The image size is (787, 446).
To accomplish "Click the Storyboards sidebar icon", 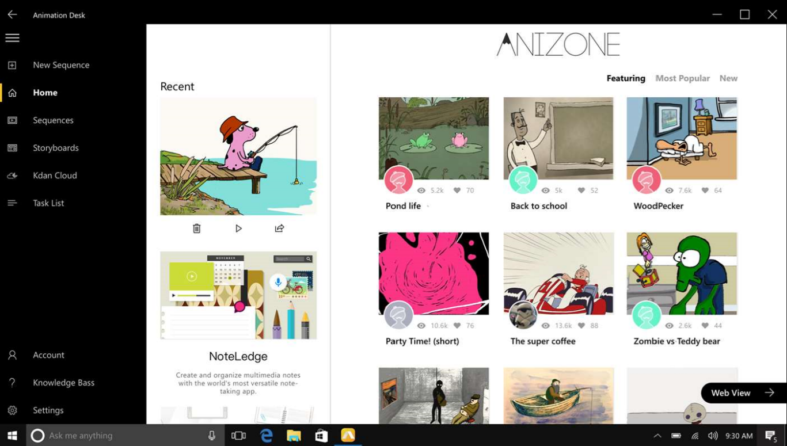I will click(x=12, y=148).
